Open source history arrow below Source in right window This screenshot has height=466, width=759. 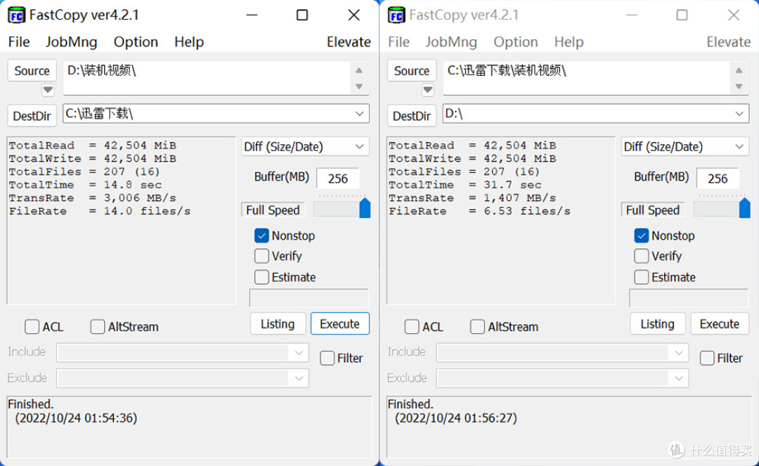(427, 89)
